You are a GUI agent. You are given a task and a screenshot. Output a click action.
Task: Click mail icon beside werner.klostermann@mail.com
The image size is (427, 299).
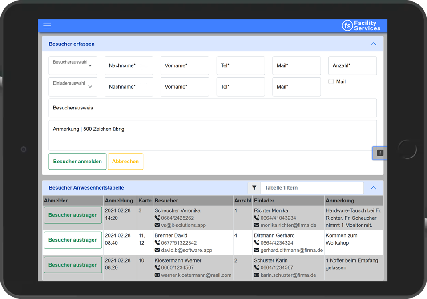click(x=157, y=275)
